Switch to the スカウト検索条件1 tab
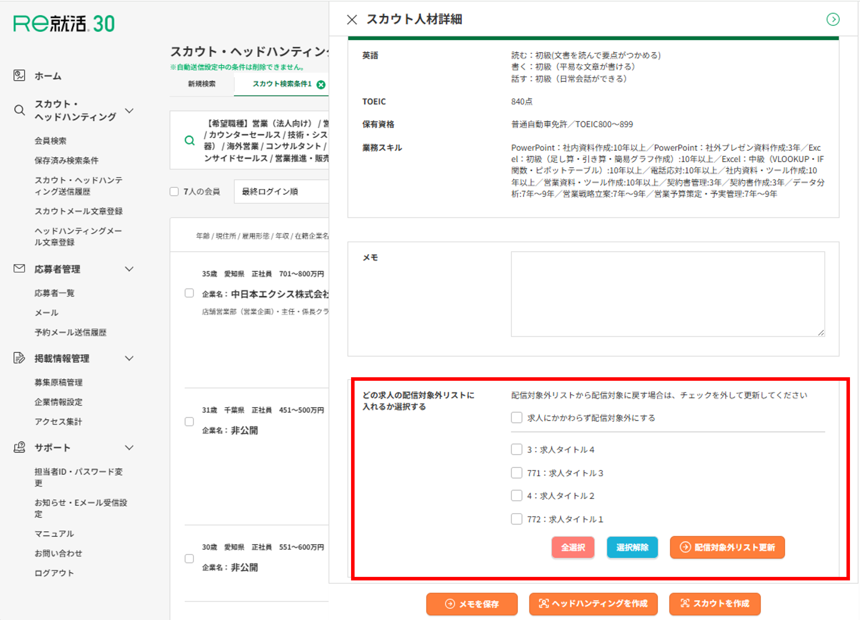Image resolution: width=860 pixels, height=620 pixels. tap(282, 84)
